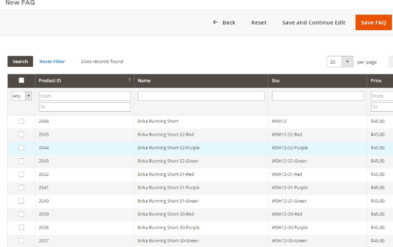Screen dimensions: 393x247
Task: Click the Back arrow button
Action: point(224,22)
